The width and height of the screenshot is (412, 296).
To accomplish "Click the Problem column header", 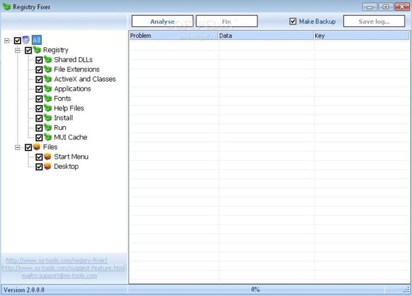I will point(174,36).
